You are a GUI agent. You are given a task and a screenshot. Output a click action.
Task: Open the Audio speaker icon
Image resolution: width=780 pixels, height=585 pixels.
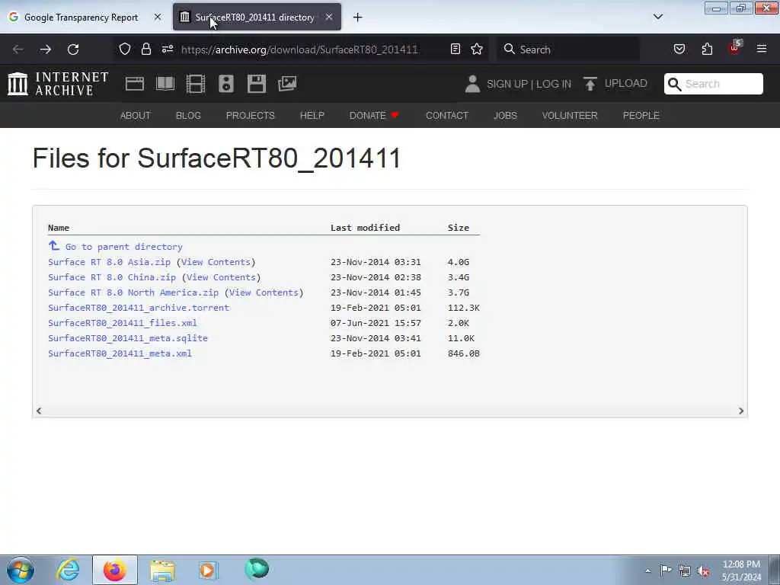(x=225, y=84)
